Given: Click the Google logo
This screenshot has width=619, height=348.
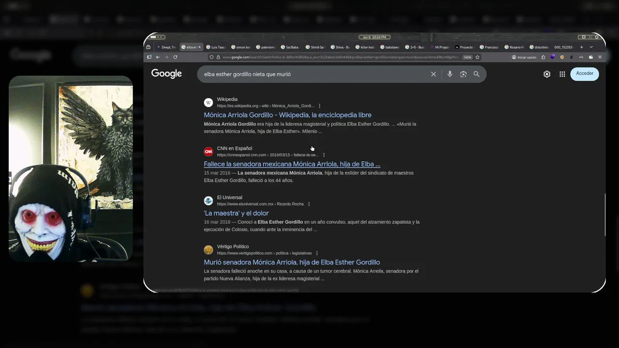Looking at the screenshot, I should [x=166, y=74].
